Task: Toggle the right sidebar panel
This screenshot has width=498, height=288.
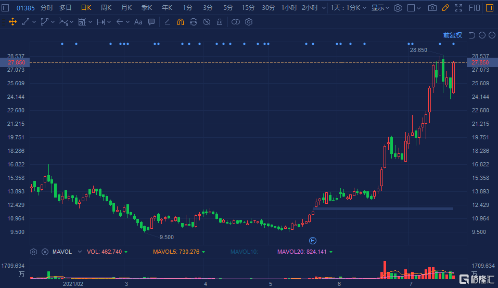Action: (489, 8)
